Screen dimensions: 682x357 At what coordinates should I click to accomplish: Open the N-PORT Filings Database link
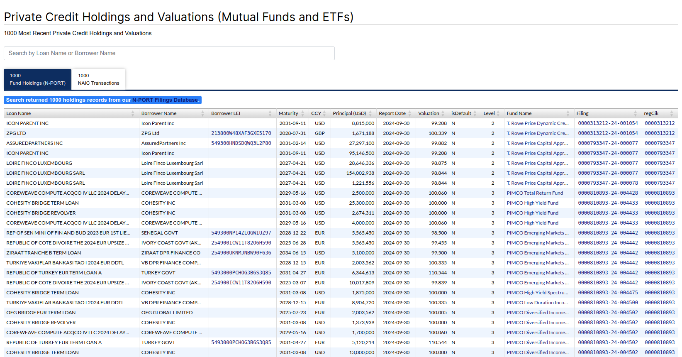coord(165,100)
